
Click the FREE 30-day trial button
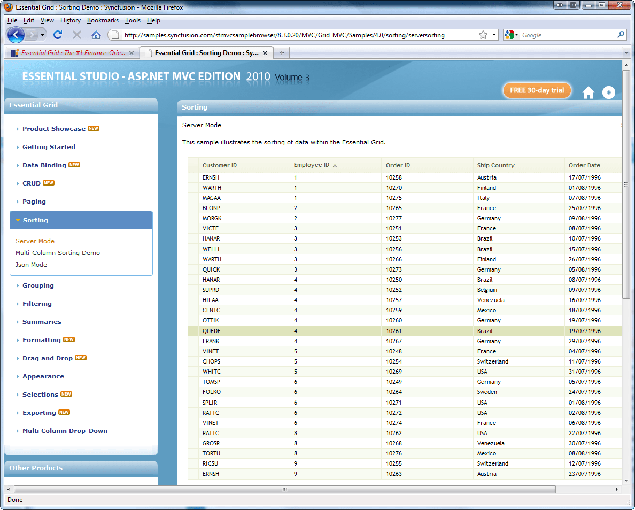[537, 90]
